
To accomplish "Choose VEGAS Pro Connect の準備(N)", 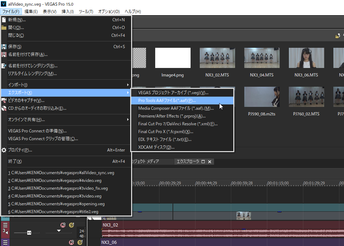I will [x=66, y=131].
